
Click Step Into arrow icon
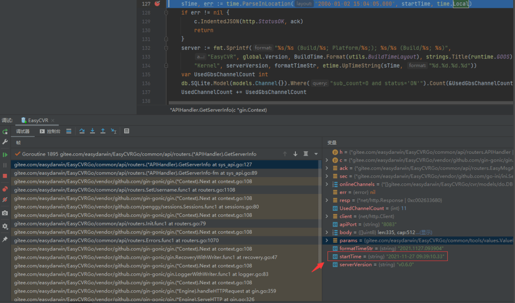pos(93,131)
